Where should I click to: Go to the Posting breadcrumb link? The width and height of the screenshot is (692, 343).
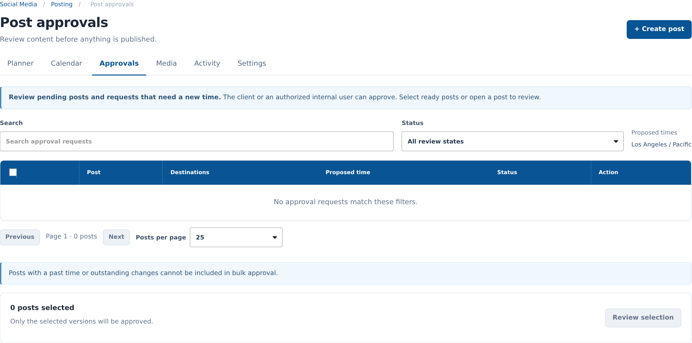pyautogui.click(x=61, y=4)
